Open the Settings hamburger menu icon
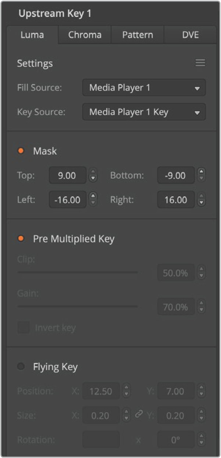Viewport: 221px width, 458px height. coord(200,63)
